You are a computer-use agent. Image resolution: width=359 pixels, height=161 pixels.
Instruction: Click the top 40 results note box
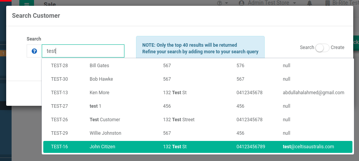[x=200, y=47]
